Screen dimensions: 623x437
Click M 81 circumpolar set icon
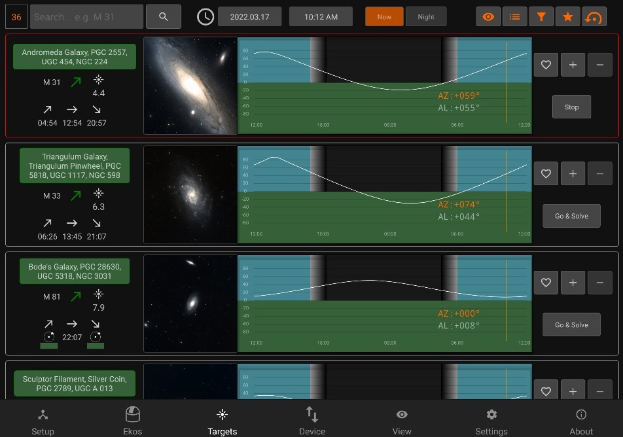(96, 337)
